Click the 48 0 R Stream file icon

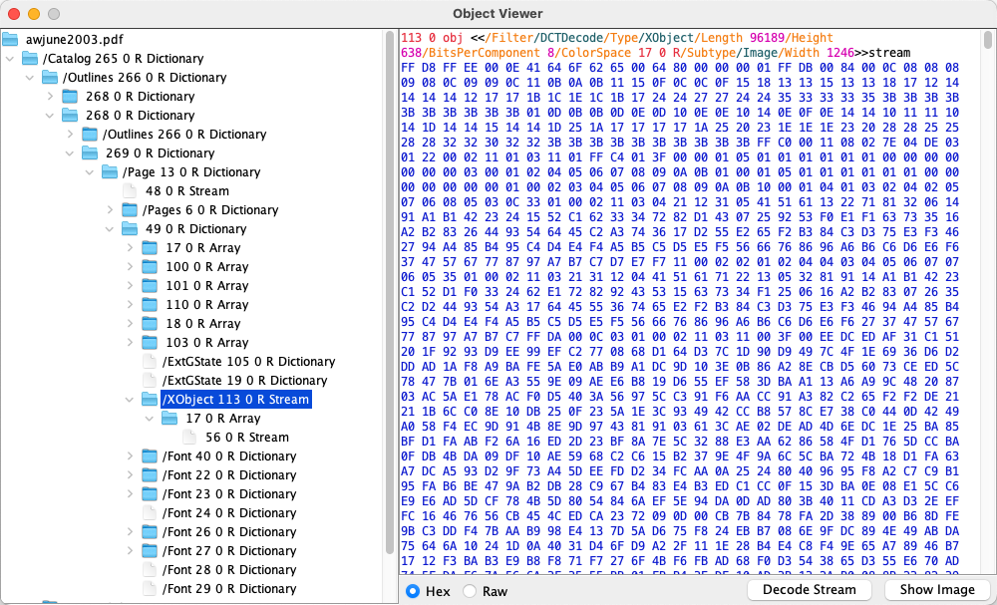tap(131, 191)
